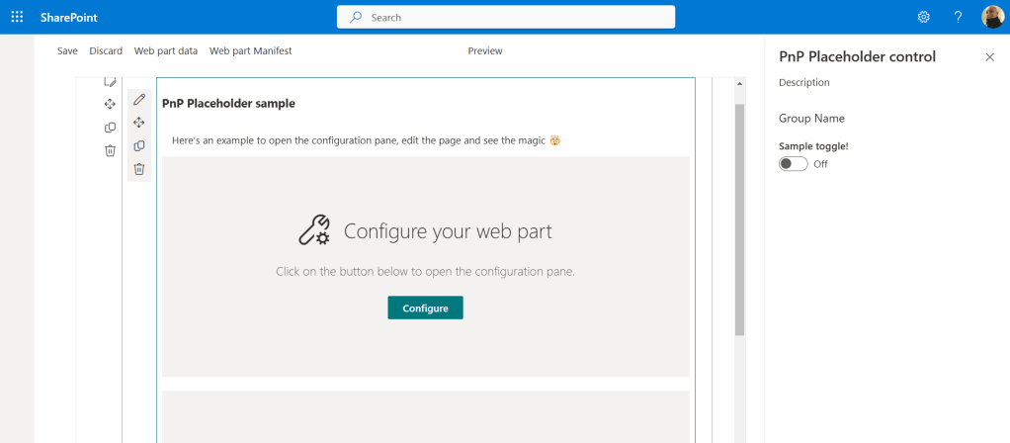Screen dimensions: 1010x443
Task: Click the move web part icon
Action: pos(139,123)
